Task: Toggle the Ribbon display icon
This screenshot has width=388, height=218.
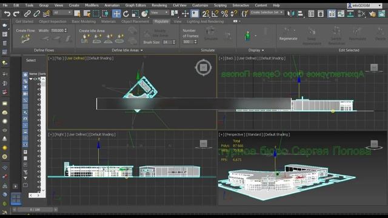Action: coord(332,13)
